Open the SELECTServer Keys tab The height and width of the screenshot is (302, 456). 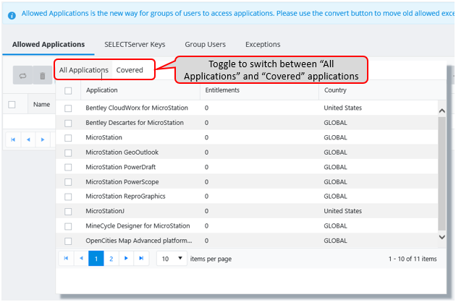(135, 44)
